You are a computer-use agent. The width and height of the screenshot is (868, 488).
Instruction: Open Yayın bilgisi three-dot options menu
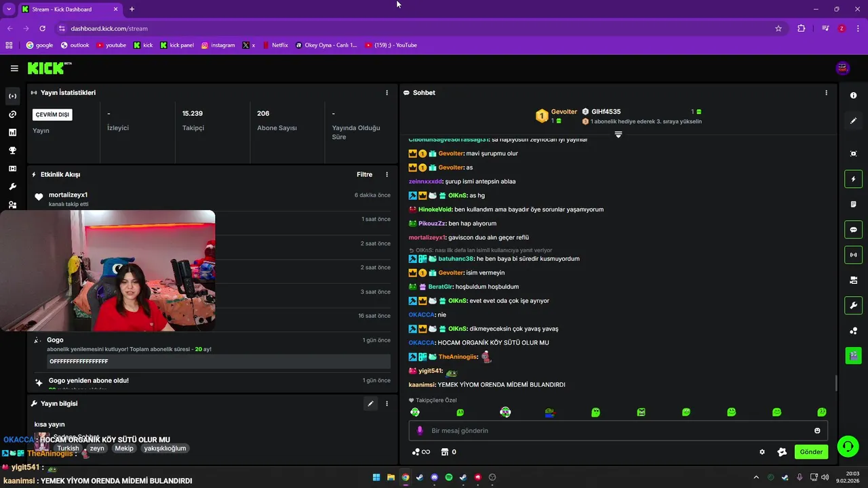pyautogui.click(x=387, y=403)
